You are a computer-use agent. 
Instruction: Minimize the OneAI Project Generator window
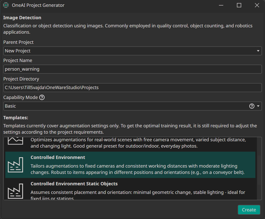point(221,5)
